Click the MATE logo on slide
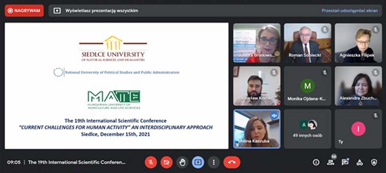Viewport: 386px width, 173px height. coord(114,100)
